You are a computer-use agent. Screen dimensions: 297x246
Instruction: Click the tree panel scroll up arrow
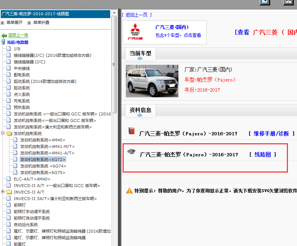tap(114, 13)
